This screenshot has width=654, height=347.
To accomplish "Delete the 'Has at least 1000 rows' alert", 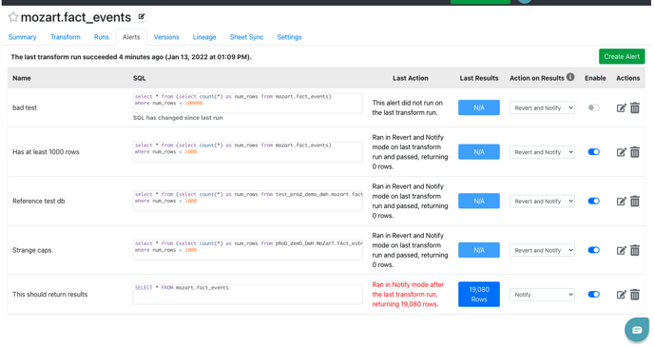I will click(635, 152).
